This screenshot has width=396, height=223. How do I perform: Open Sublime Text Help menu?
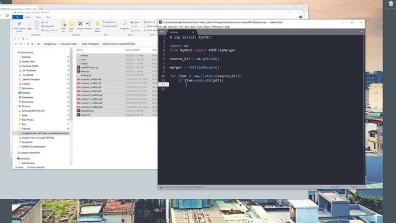click(227, 27)
